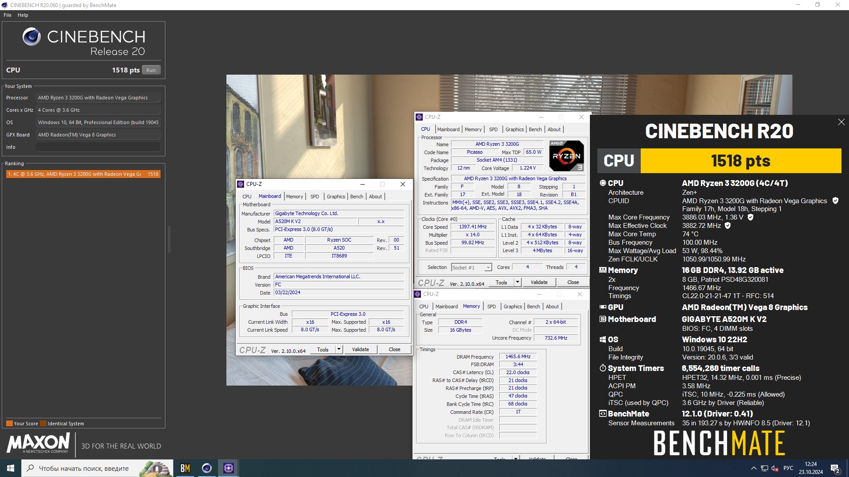
Task: Click the verified shield beside Max Core Frequency
Action: (x=750, y=217)
